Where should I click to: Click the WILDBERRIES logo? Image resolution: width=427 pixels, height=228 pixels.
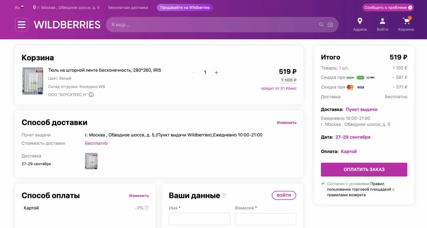67,25
